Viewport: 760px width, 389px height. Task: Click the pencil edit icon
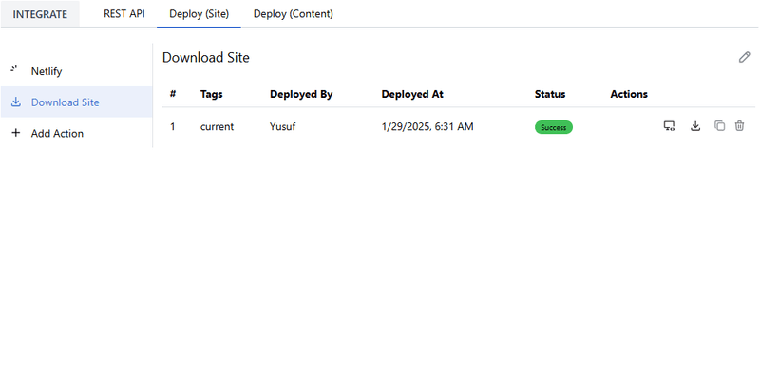[x=744, y=57]
